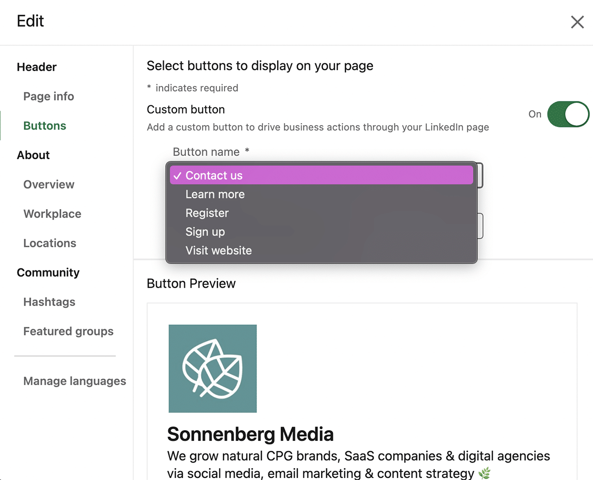Select Buttons in the sidebar

click(44, 126)
